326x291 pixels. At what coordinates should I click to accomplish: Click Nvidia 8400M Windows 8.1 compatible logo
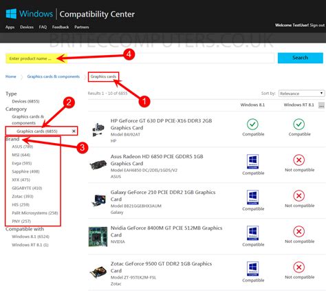click(252, 233)
